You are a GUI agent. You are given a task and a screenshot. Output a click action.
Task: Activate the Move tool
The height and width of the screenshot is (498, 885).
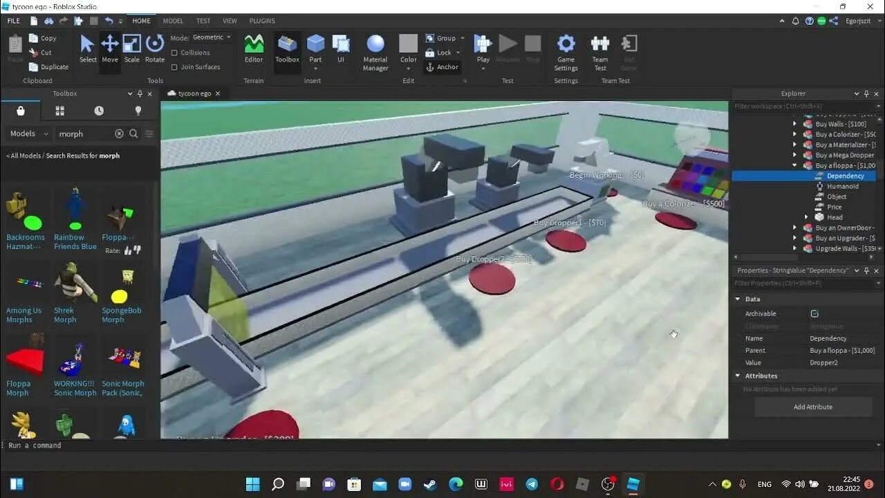tap(110, 48)
